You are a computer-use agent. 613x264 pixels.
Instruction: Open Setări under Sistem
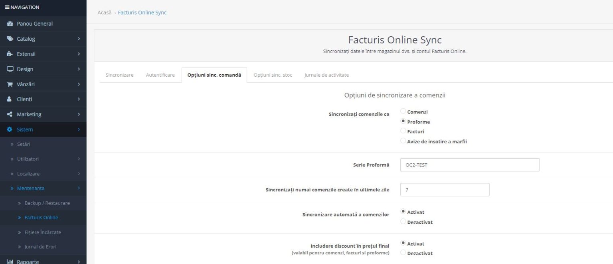coord(43,144)
